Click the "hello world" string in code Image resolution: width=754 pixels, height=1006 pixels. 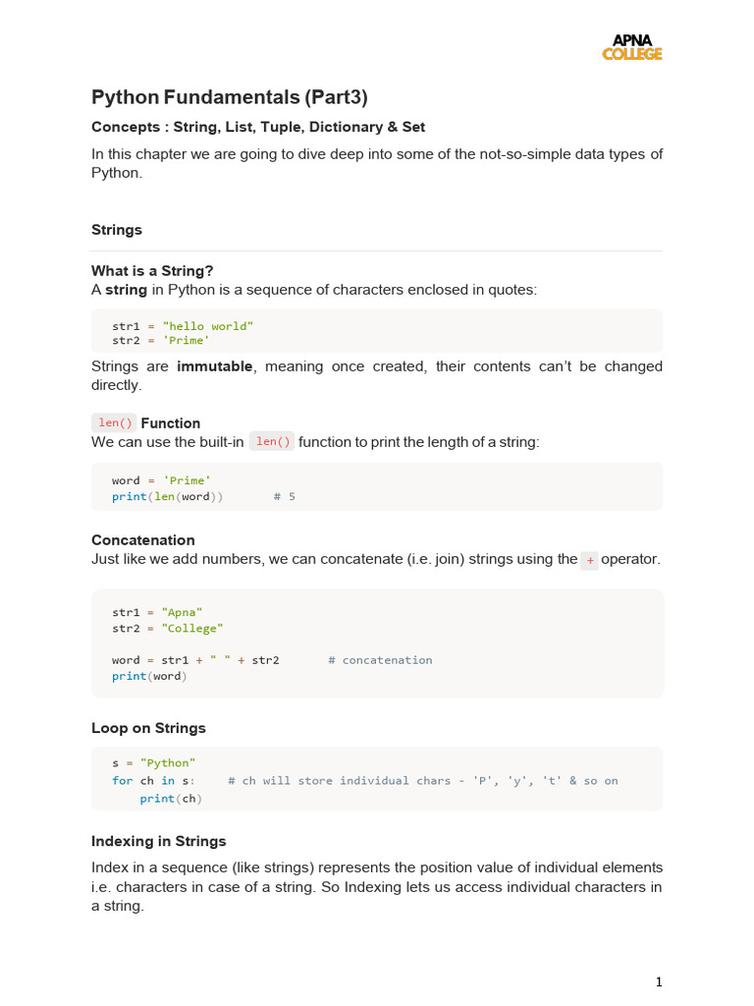pyautogui.click(x=208, y=325)
